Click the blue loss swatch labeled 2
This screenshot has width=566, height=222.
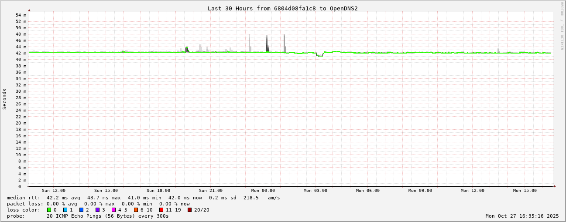[x=82, y=210]
